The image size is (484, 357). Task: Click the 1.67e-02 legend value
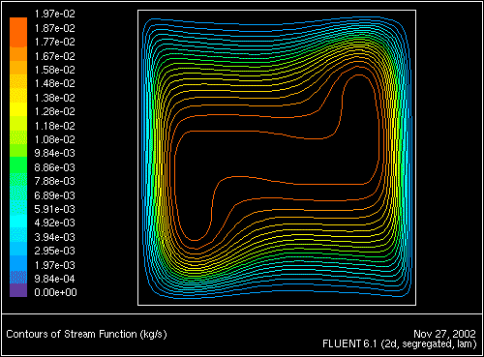(x=55, y=56)
